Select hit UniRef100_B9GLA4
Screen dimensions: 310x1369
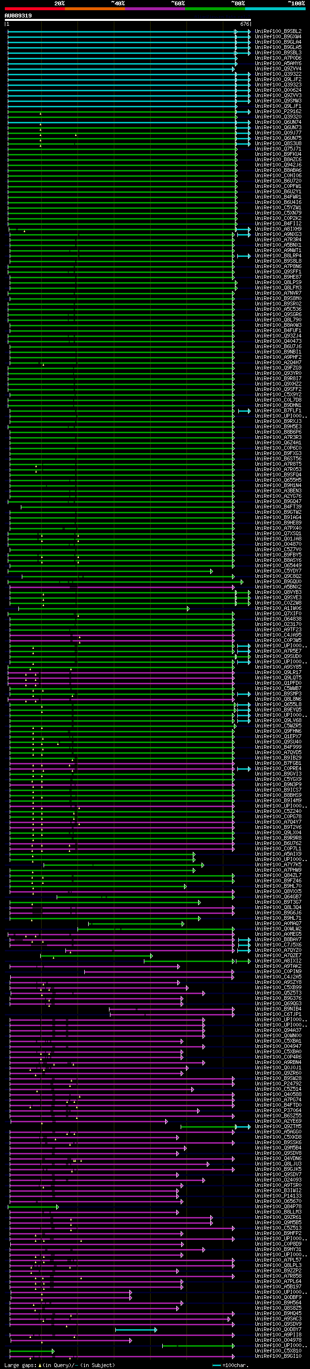(278, 42)
